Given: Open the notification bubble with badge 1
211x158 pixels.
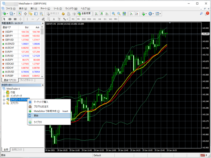Looking at the screenshot, I should point(207,13).
